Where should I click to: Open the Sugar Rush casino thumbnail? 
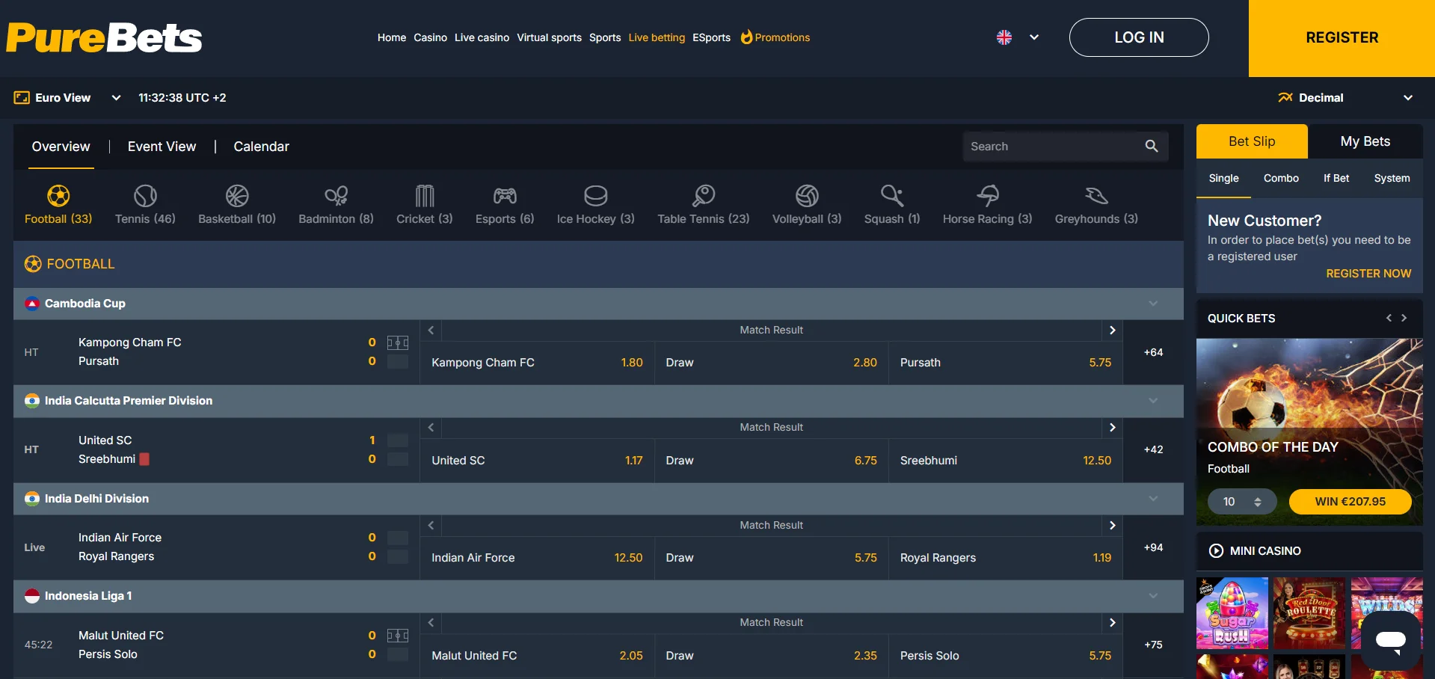pyautogui.click(x=1232, y=612)
